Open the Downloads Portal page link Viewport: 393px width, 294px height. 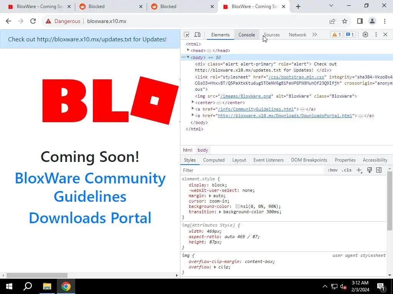pyautogui.click(x=90, y=218)
